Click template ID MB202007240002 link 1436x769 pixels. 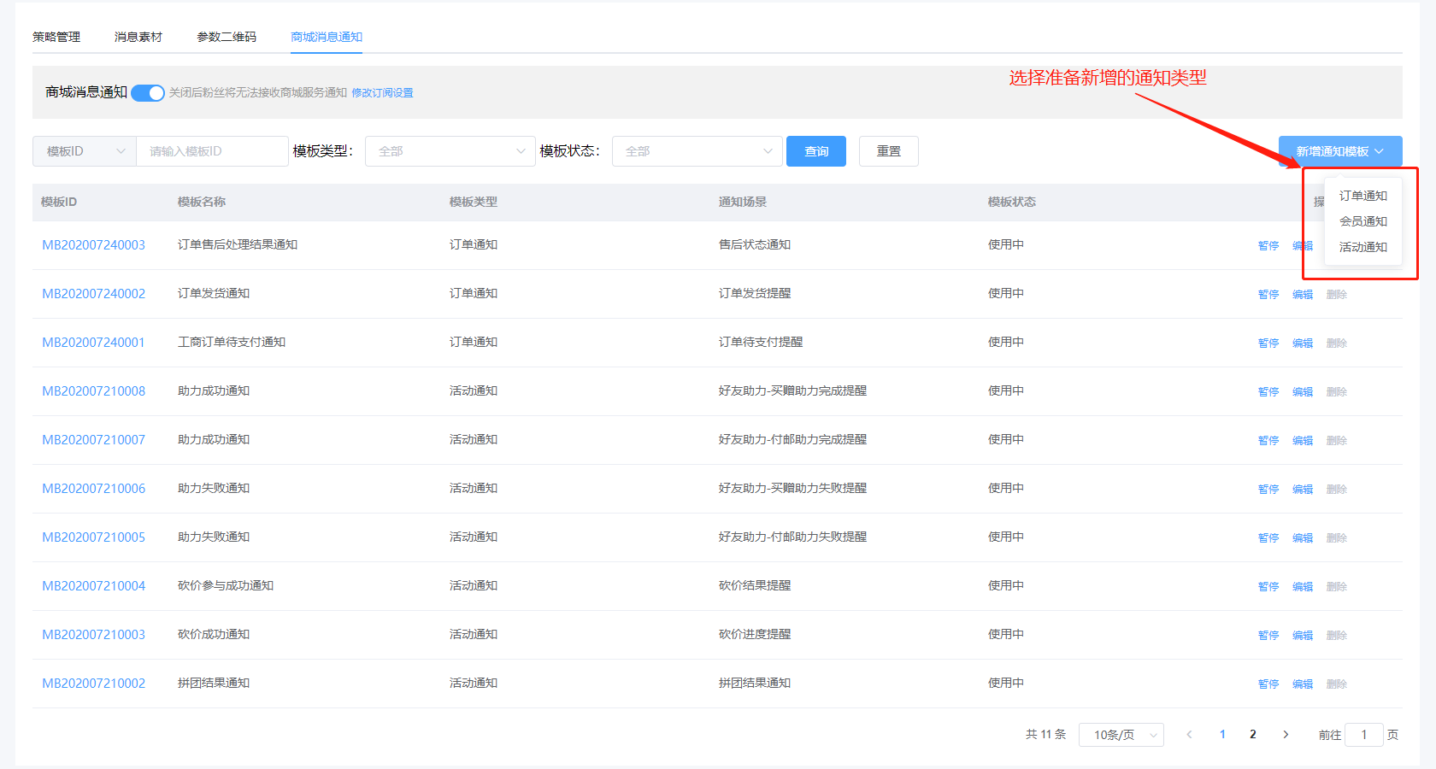point(94,294)
